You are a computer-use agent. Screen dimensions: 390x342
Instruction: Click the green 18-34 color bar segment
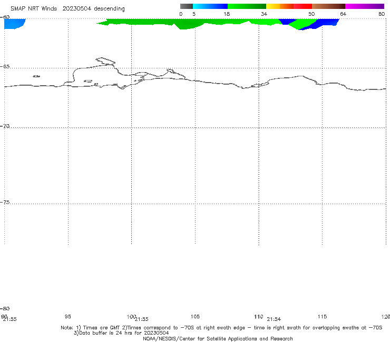[x=247, y=6]
